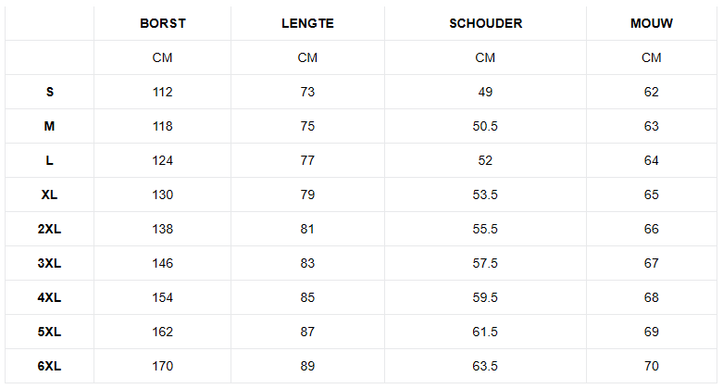Image resolution: width=723 pixels, height=389 pixels.
Task: Select the 5XL size row label
Action: click(x=49, y=332)
